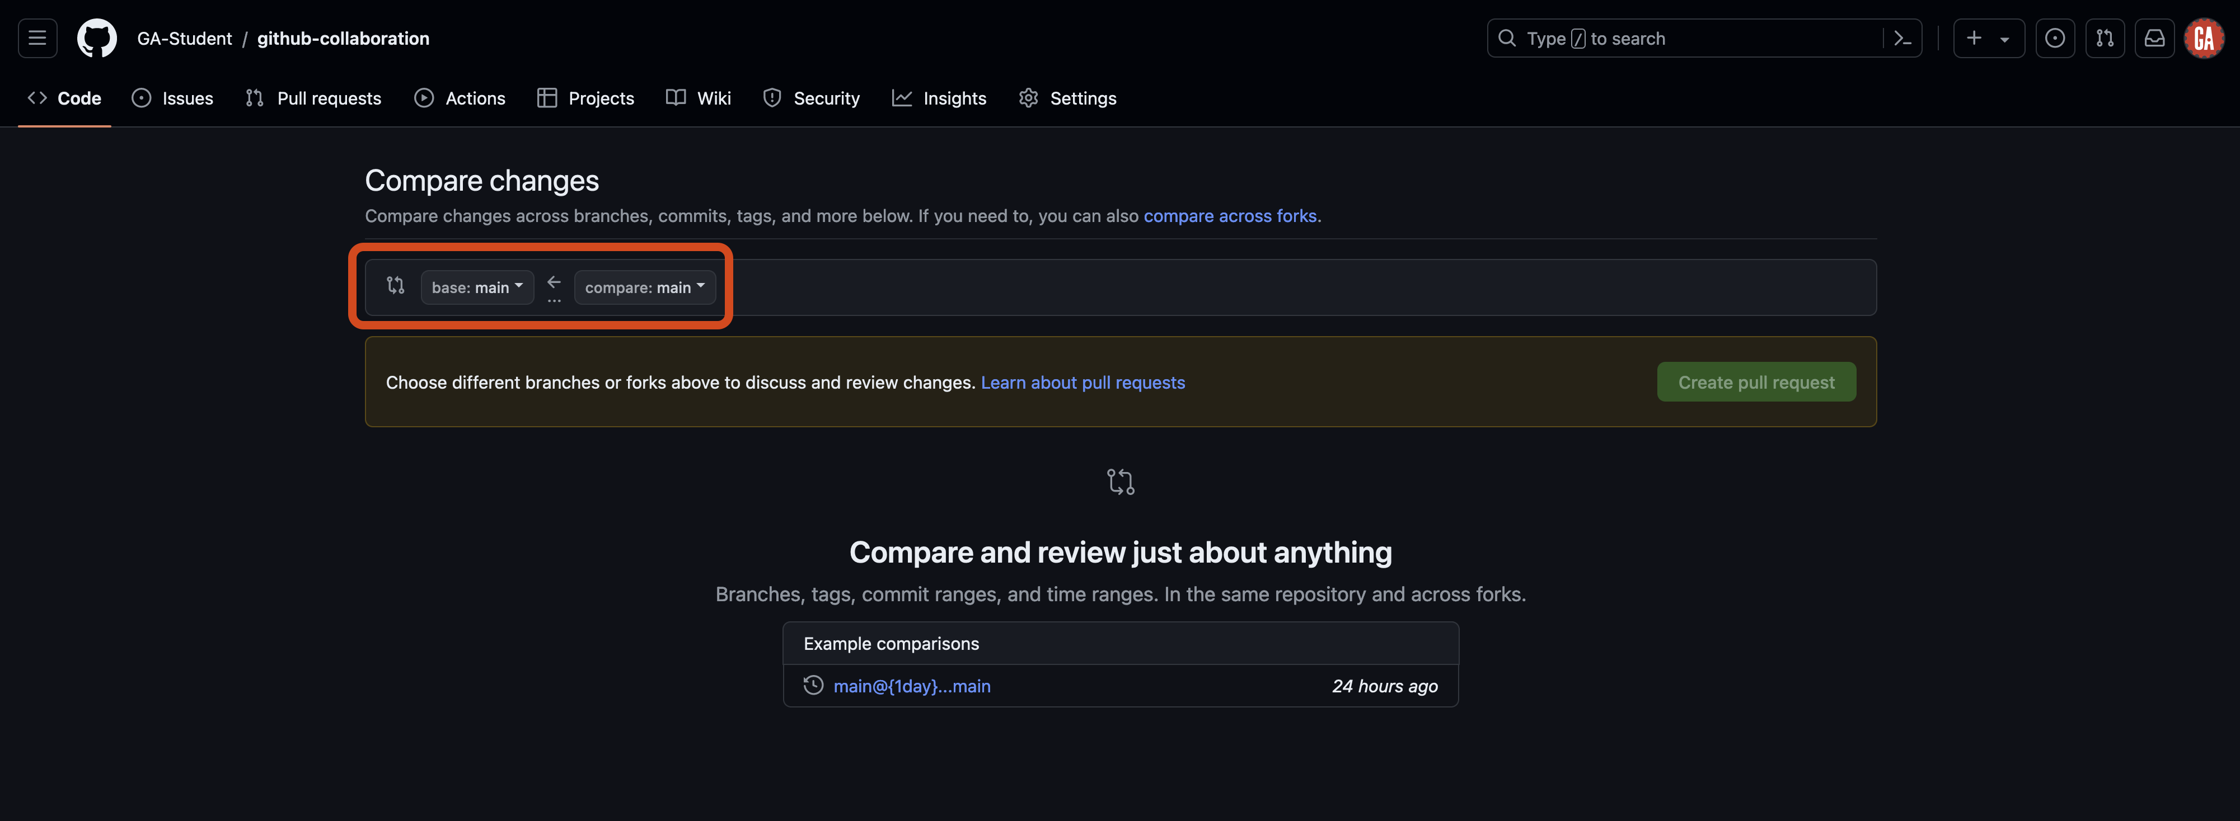The height and width of the screenshot is (821, 2240).
Task: Click the swap base and compare branches icon
Action: pos(396,285)
